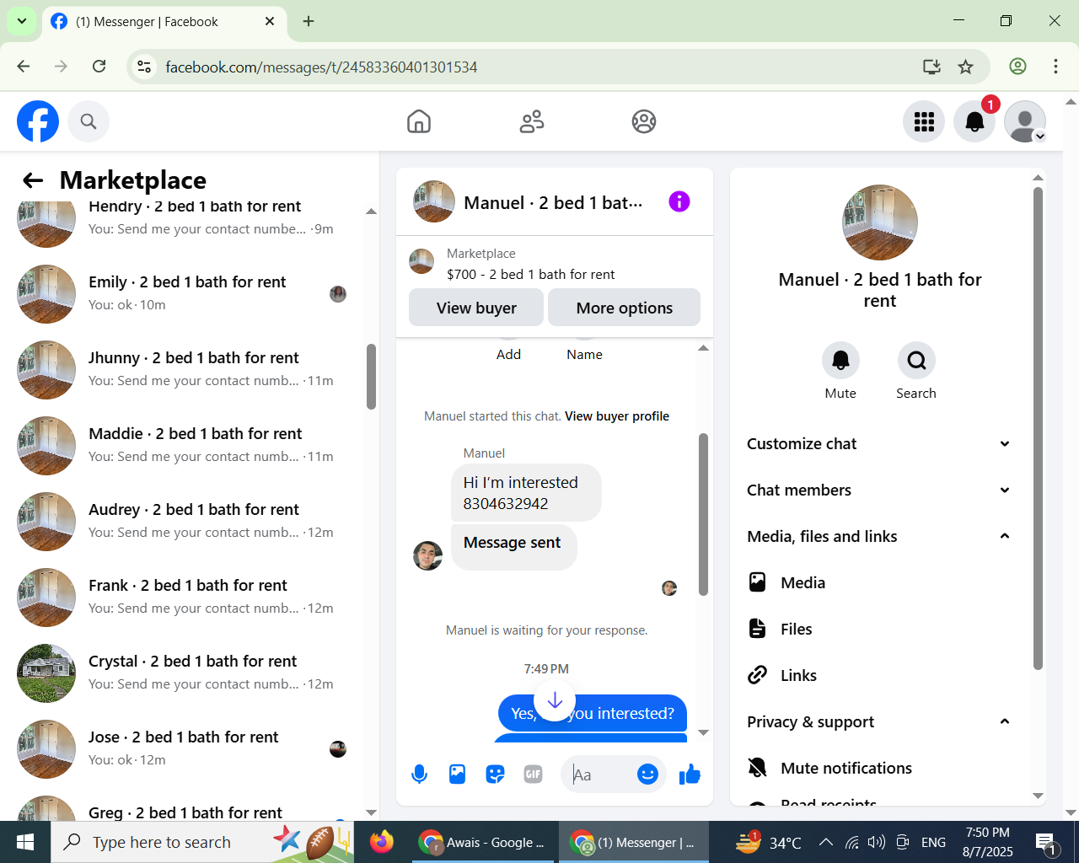Collapse Media, files and links section
The width and height of the screenshot is (1079, 863).
tap(881, 536)
